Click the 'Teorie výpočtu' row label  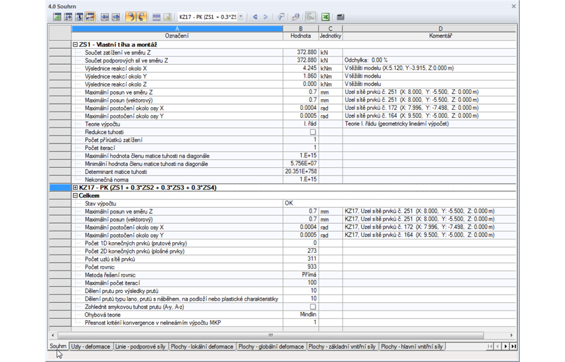point(102,124)
